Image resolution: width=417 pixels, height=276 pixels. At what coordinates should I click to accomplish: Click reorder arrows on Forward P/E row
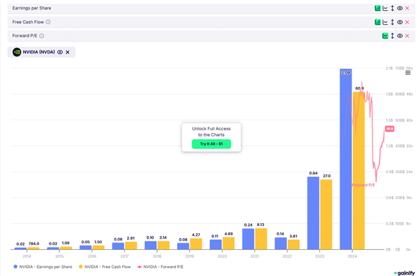tap(392, 35)
